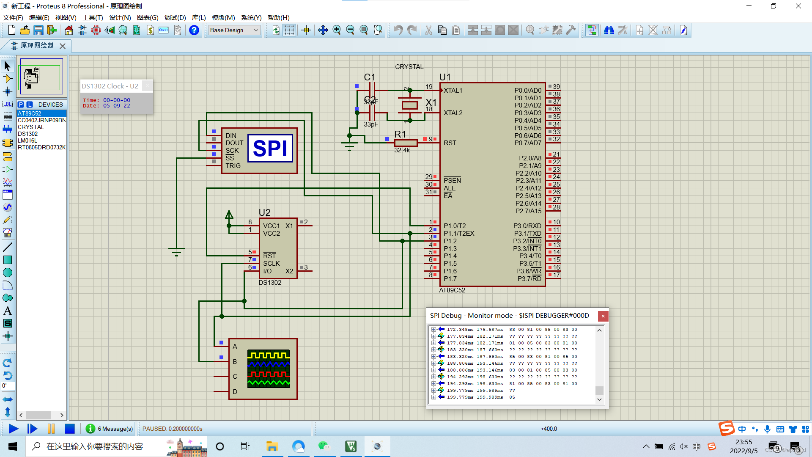Toggle the grid display button
This screenshot has height=457, width=812.
(289, 30)
